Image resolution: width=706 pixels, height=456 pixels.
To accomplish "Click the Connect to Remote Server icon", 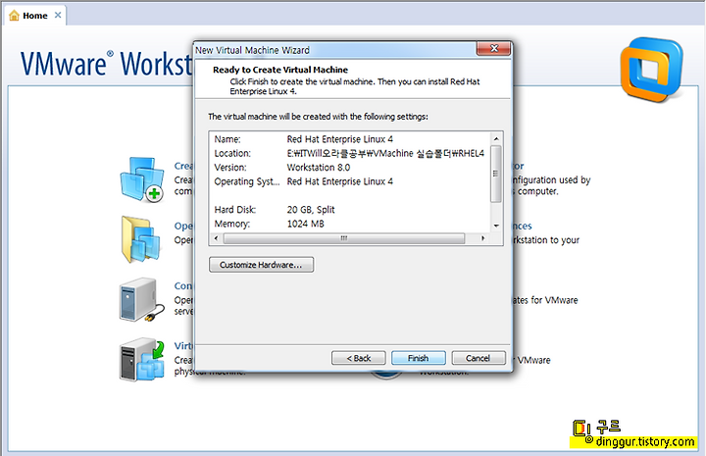I will click(x=141, y=299).
